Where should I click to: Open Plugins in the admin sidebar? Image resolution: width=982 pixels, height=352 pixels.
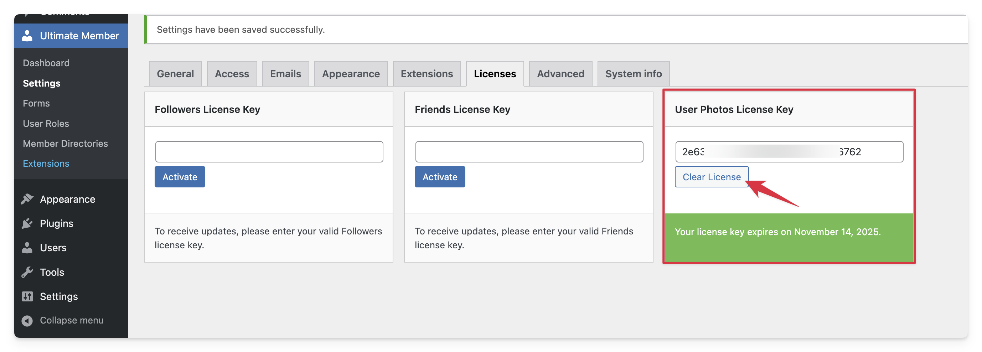(x=56, y=223)
